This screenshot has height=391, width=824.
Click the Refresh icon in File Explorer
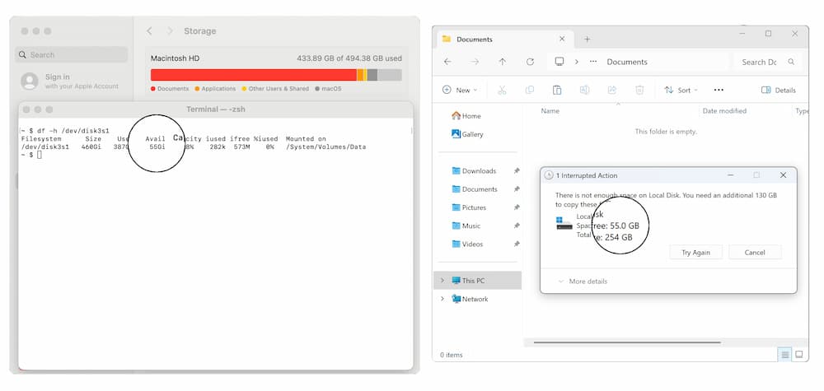coord(530,62)
